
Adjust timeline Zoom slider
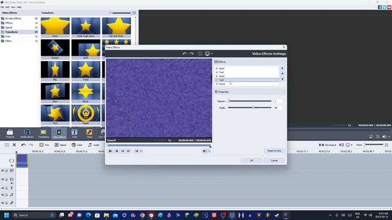(374, 145)
